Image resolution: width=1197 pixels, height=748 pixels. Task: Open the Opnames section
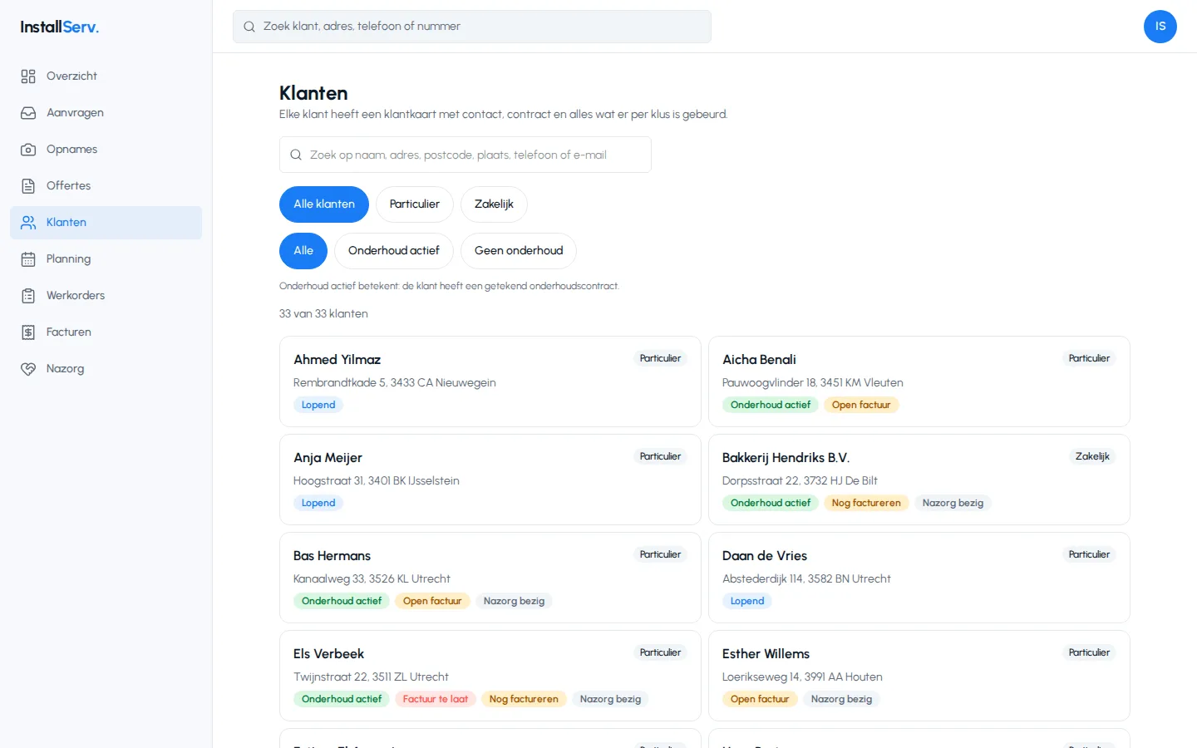(106, 150)
